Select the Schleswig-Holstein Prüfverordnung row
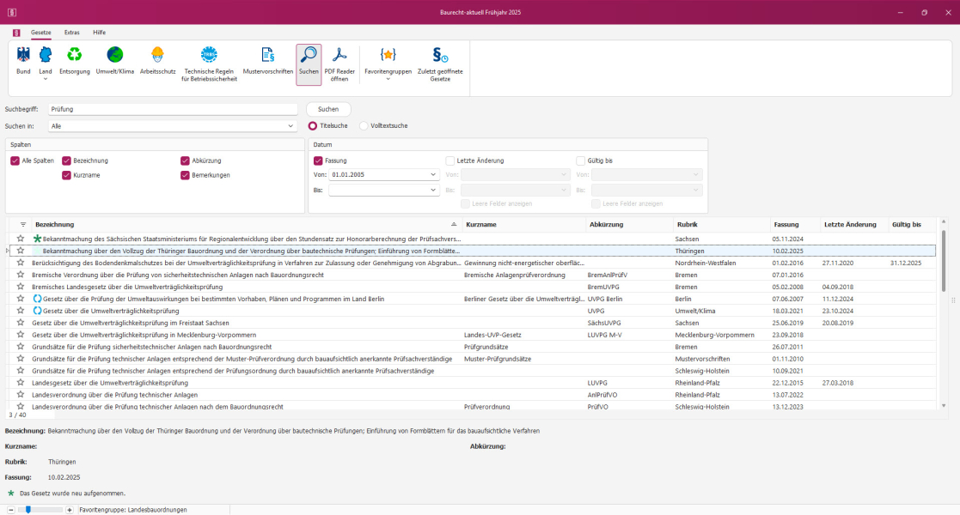The width and height of the screenshot is (960, 515). [x=472, y=406]
